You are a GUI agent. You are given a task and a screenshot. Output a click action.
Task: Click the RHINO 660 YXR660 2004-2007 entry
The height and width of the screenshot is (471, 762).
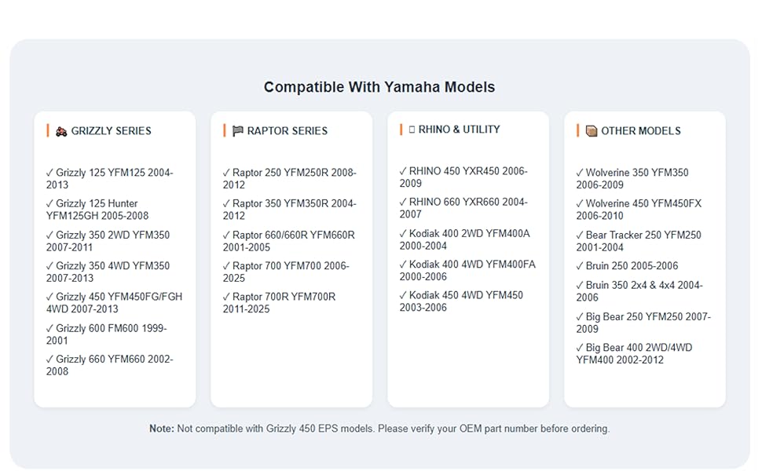463,208
